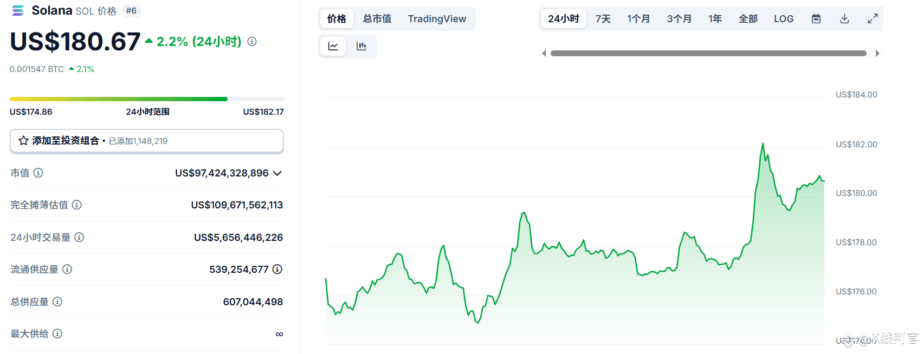The width and height of the screenshot is (923, 354).
Task: Click the 2.2% (24小时) change text
Action: [x=199, y=42]
